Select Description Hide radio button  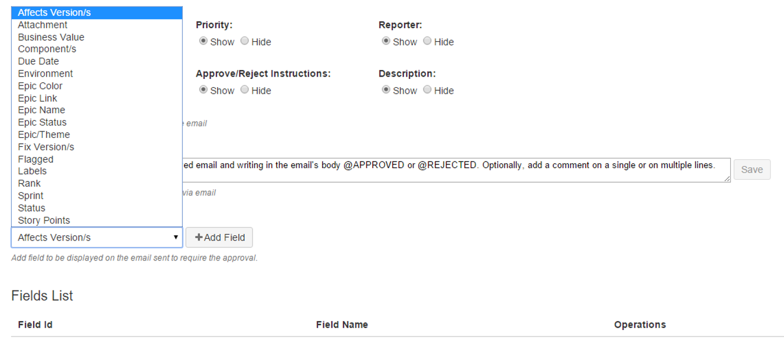(428, 90)
